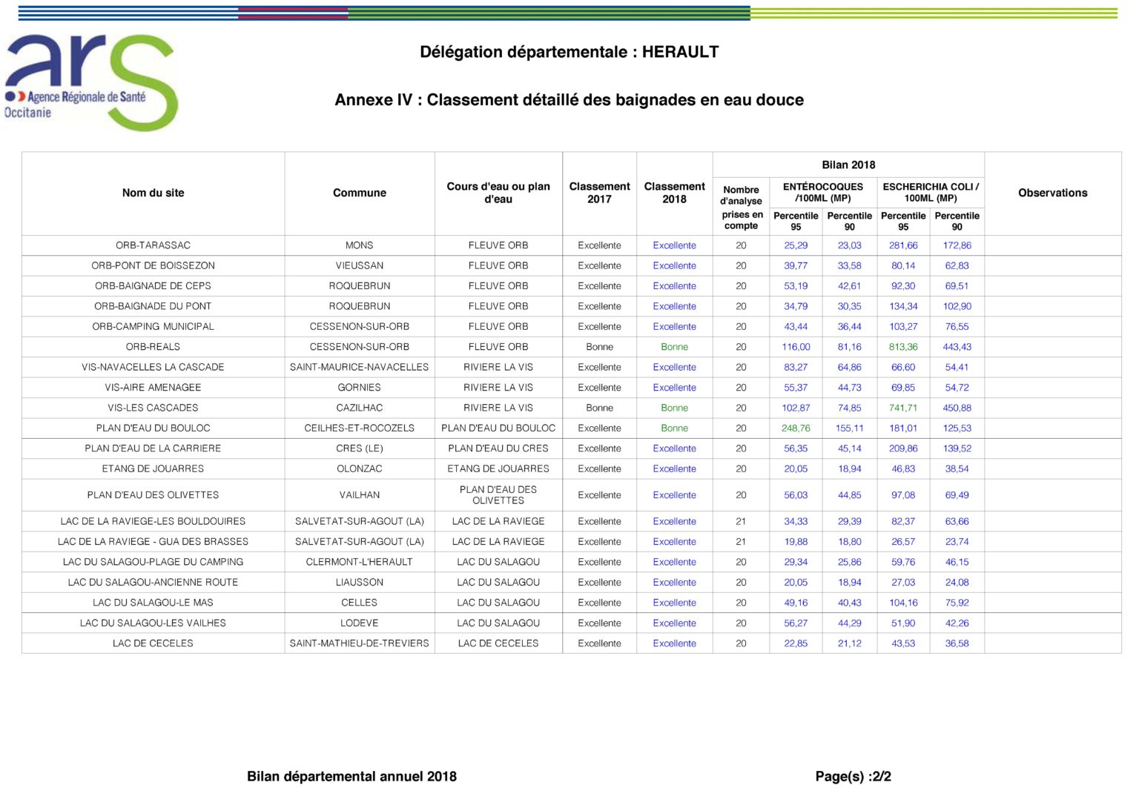Viewport: 1139px width, 805px height.
Task: Click the commune 'VAILHAN'
Action: pyautogui.click(x=360, y=495)
